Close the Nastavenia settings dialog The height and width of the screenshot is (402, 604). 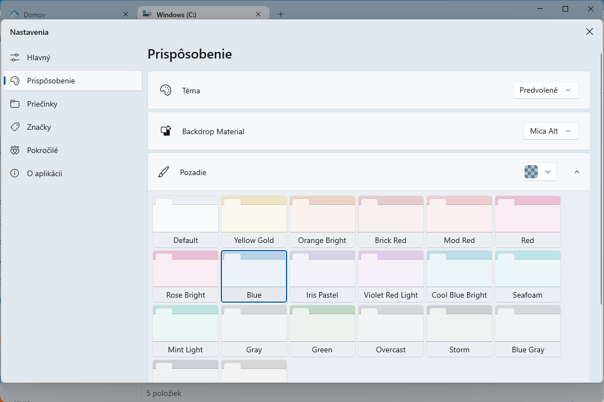point(590,32)
